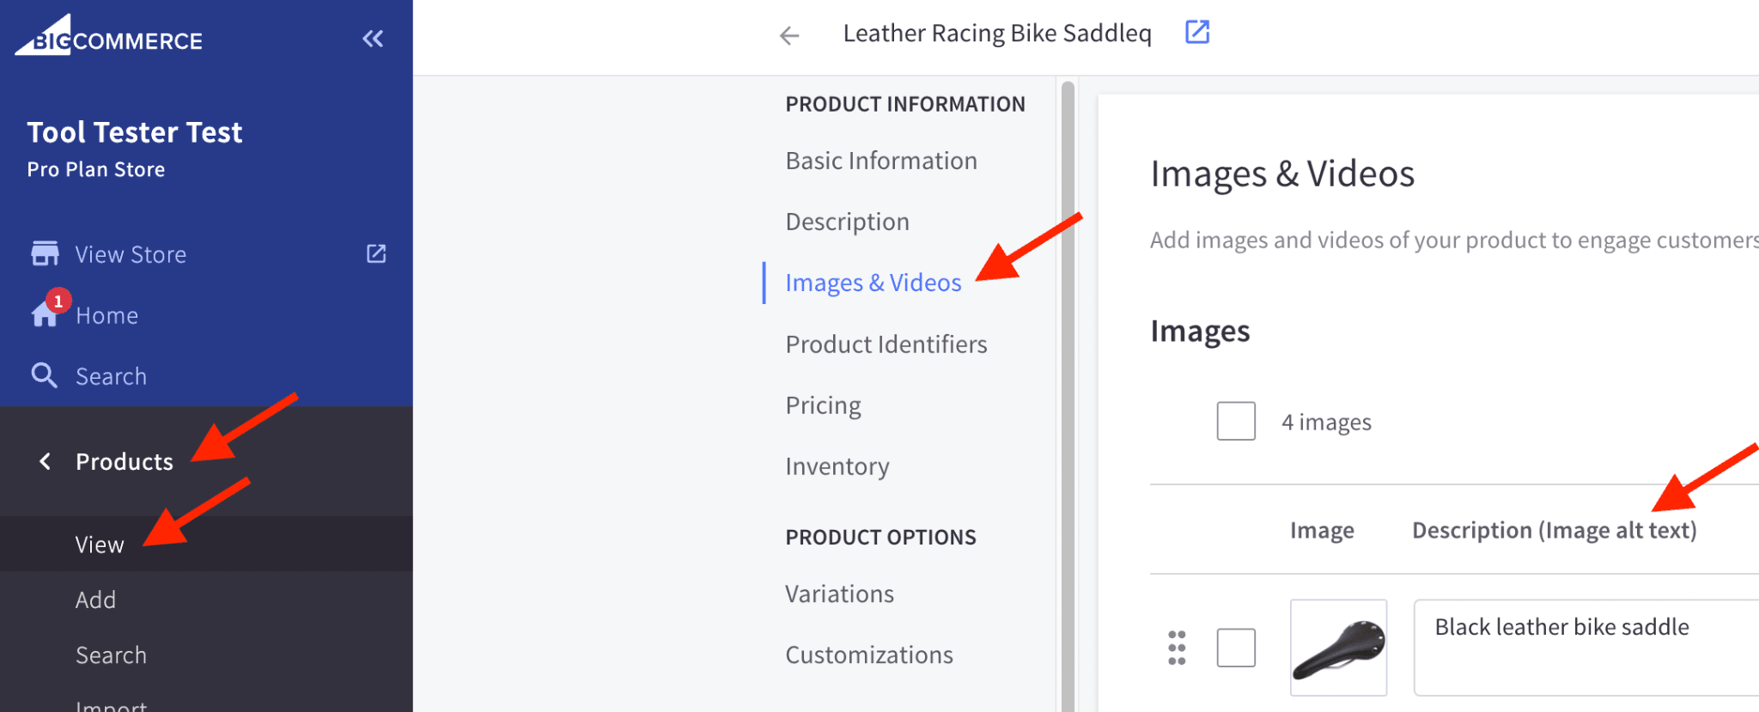Select View under Products
Image resolution: width=1759 pixels, height=712 pixels.
point(100,545)
